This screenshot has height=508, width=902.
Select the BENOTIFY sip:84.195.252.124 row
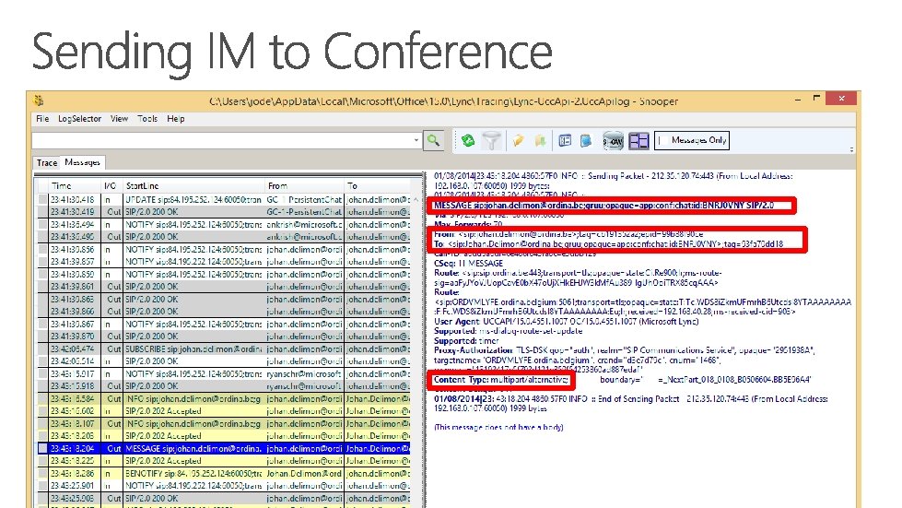tap(224, 474)
